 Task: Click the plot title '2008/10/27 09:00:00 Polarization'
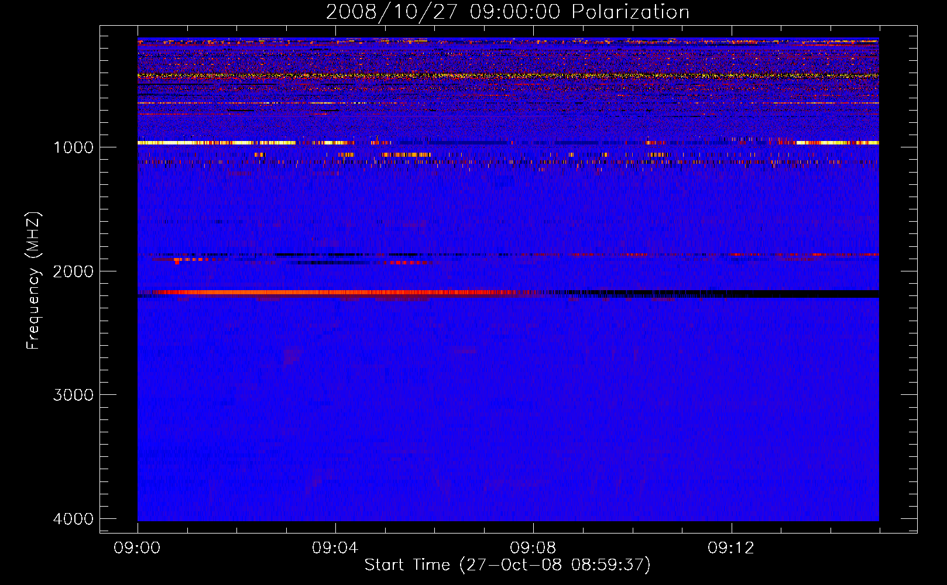(507, 12)
